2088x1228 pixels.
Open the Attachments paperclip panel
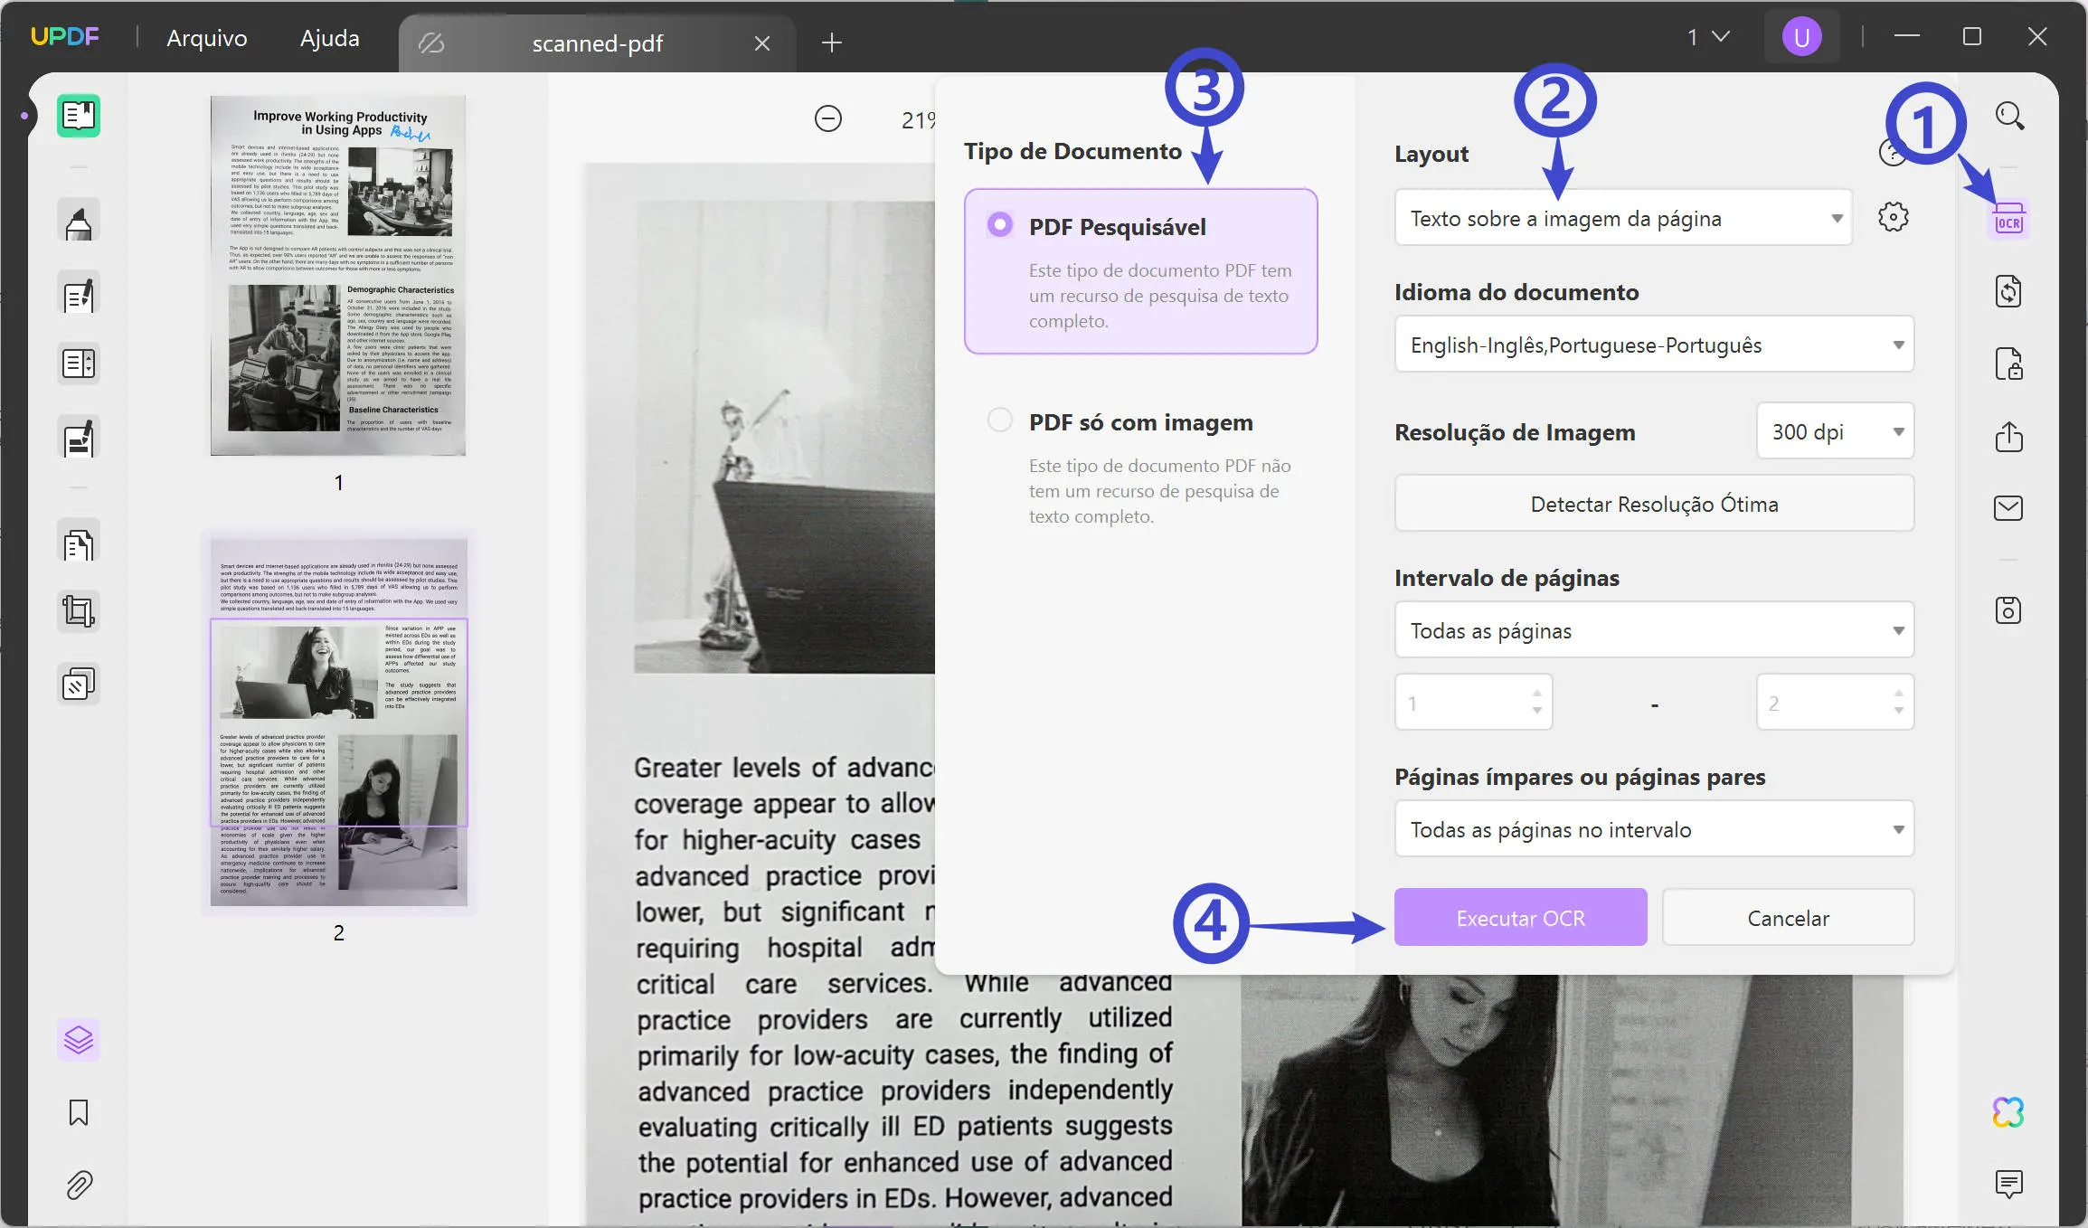point(79,1185)
